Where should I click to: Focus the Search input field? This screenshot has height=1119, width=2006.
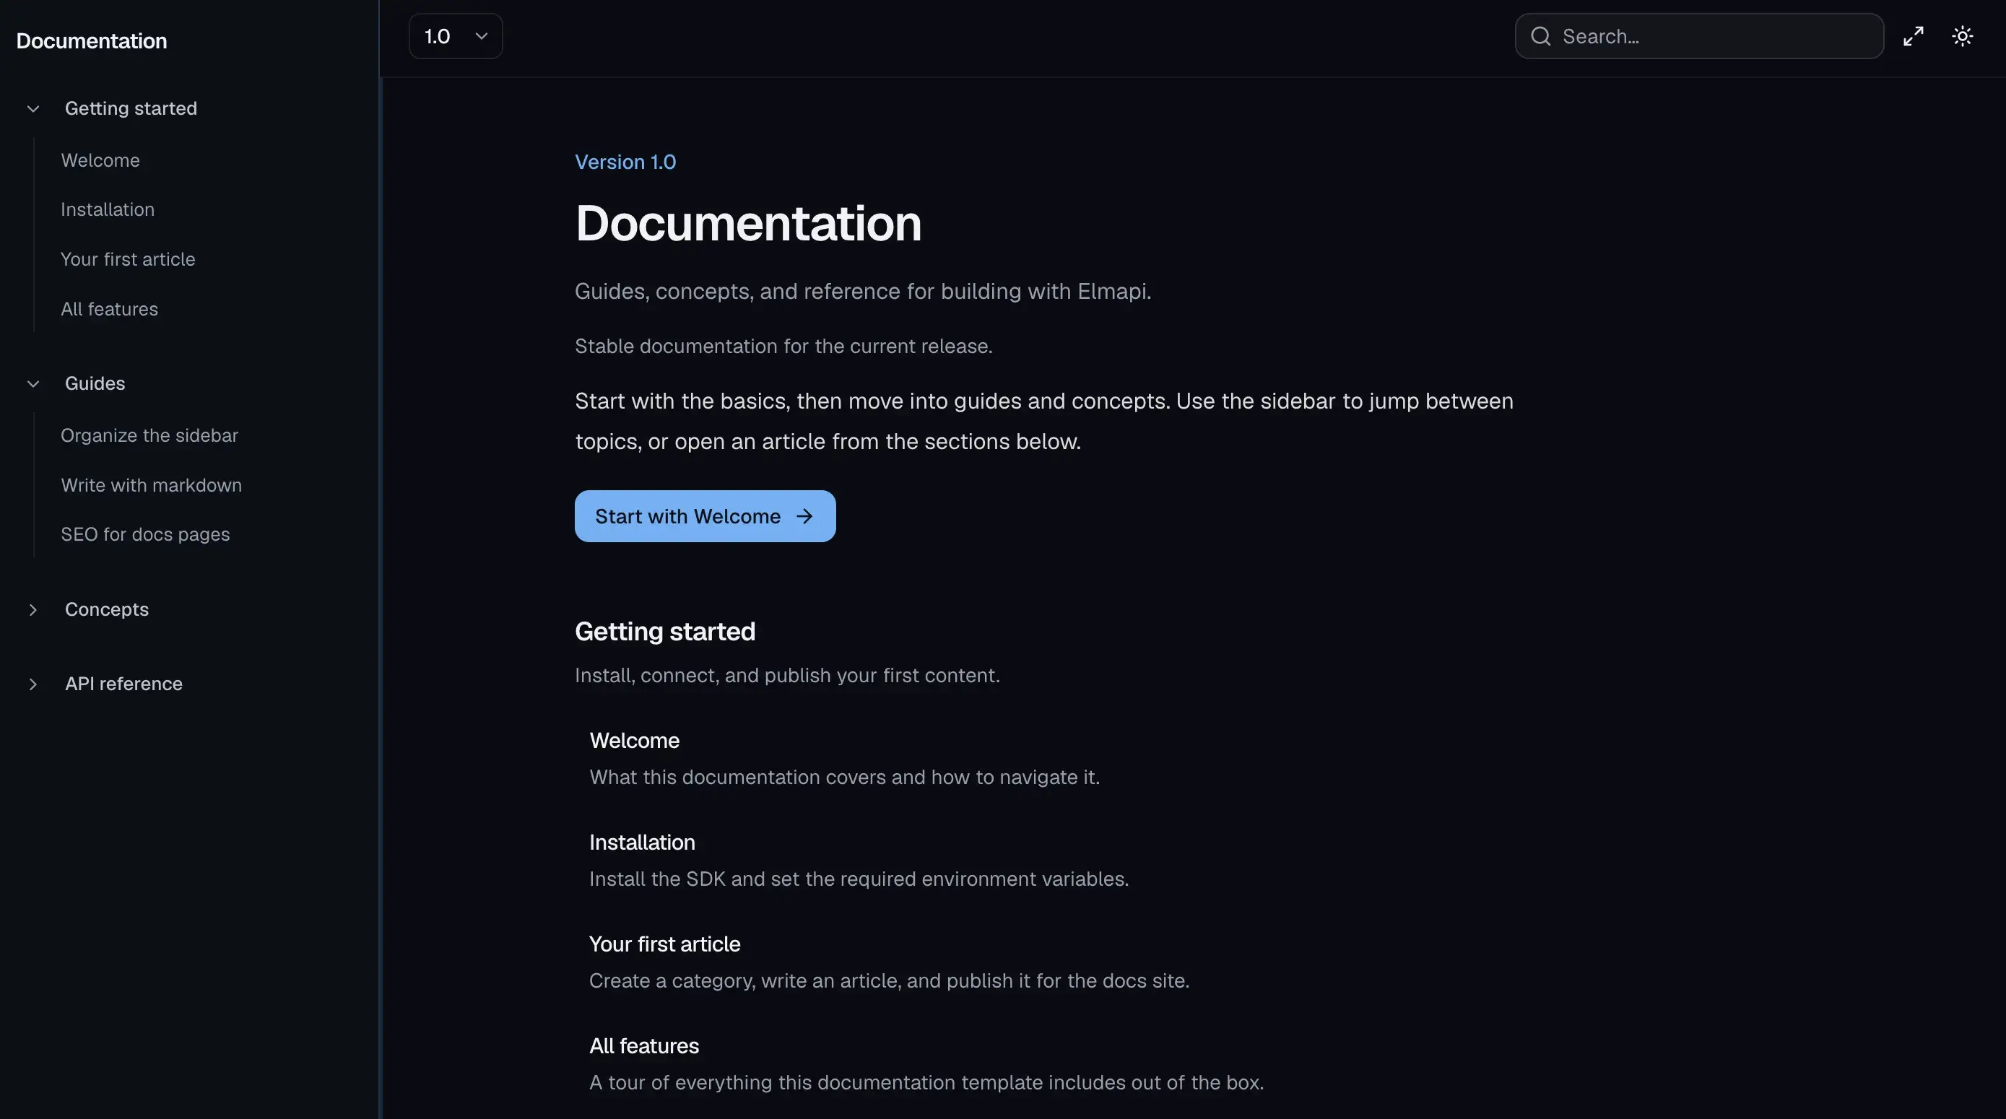tap(1698, 37)
